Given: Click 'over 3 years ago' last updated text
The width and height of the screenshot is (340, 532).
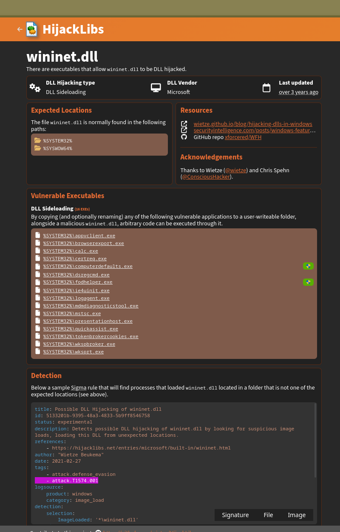Looking at the screenshot, I should point(298,92).
